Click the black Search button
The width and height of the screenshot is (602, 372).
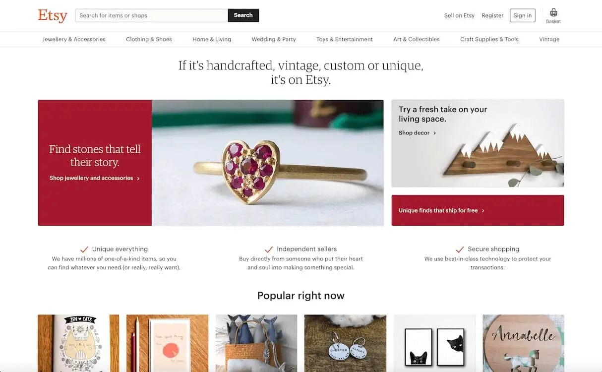[x=243, y=15]
